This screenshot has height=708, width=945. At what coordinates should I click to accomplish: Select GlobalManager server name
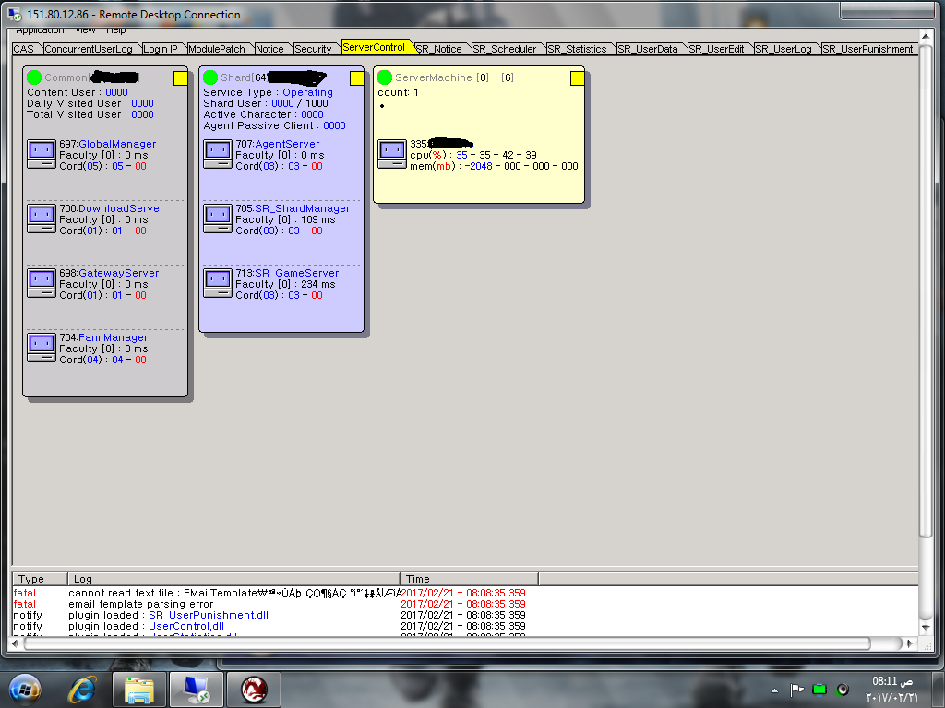click(x=117, y=144)
